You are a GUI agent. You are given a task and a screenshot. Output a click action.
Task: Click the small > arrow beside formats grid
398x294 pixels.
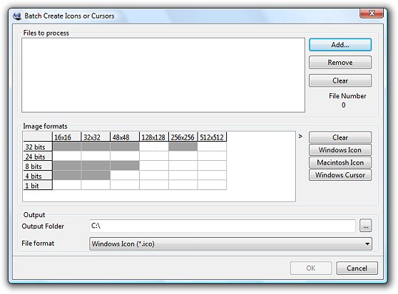[x=300, y=136]
